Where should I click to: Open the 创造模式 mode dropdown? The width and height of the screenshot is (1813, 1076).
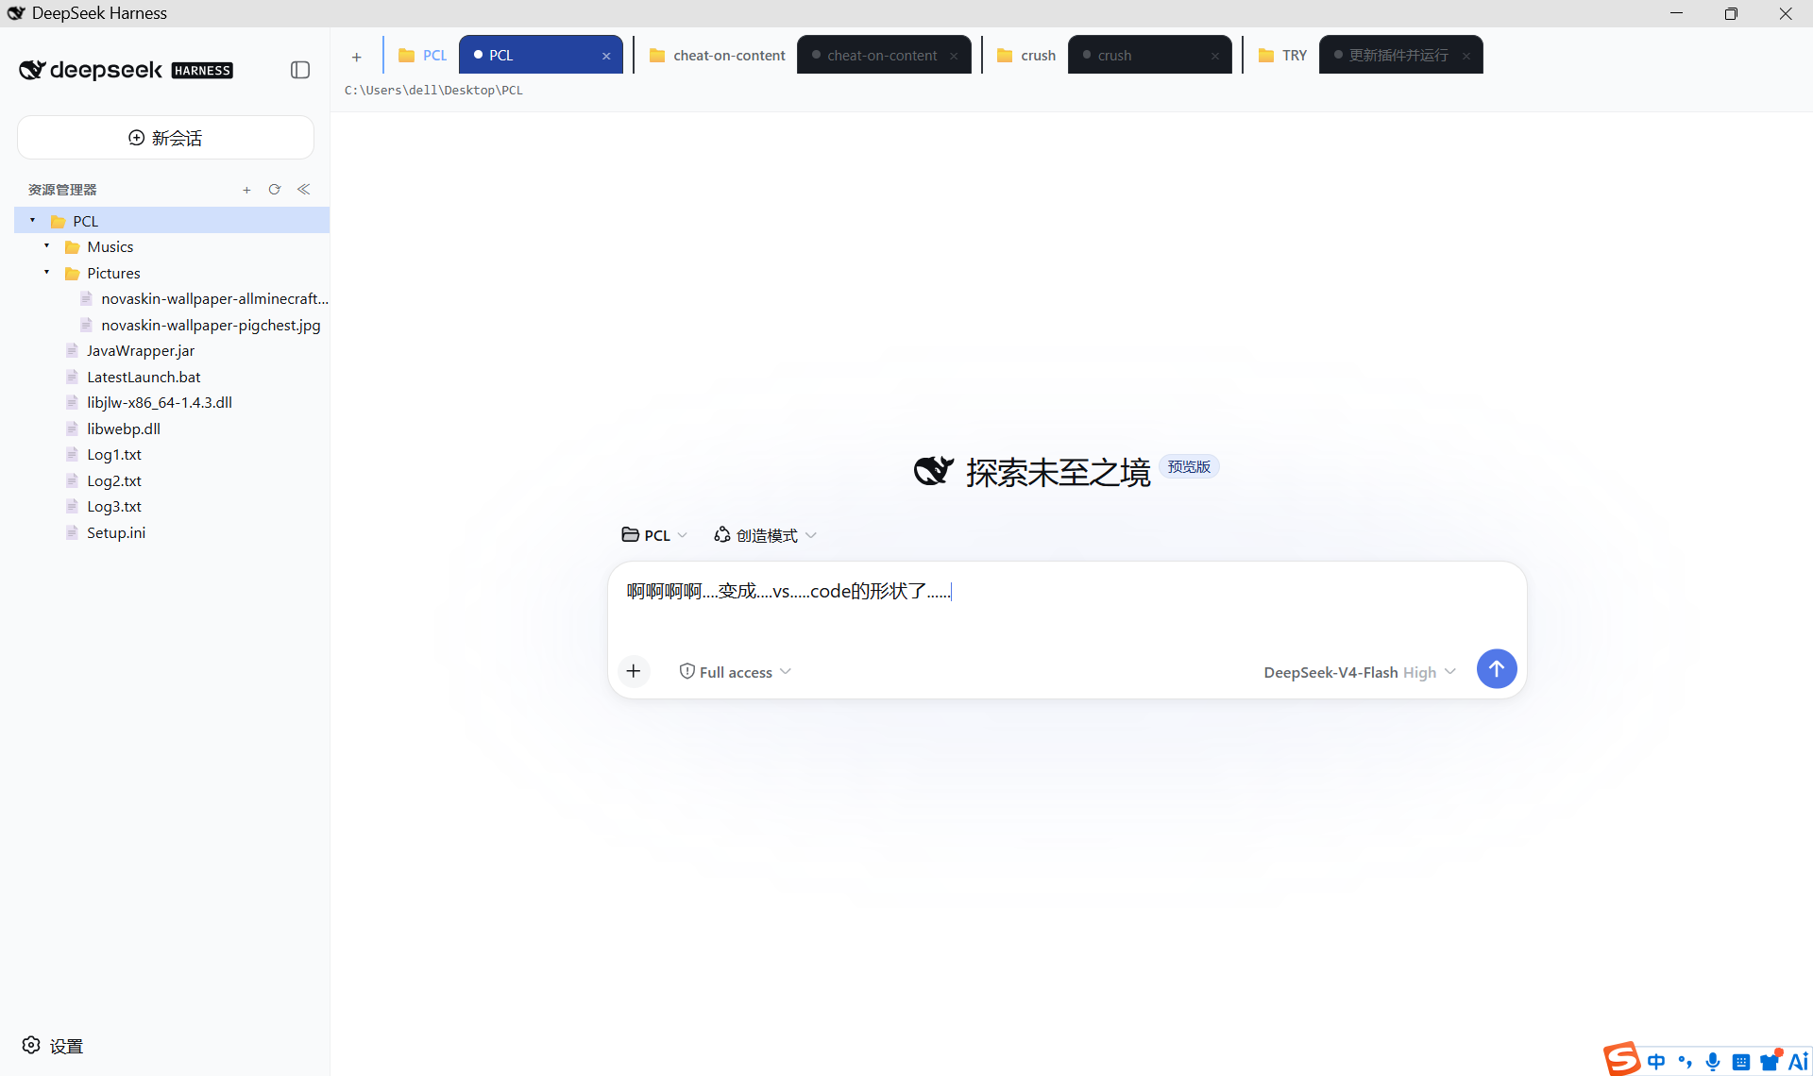[765, 535]
